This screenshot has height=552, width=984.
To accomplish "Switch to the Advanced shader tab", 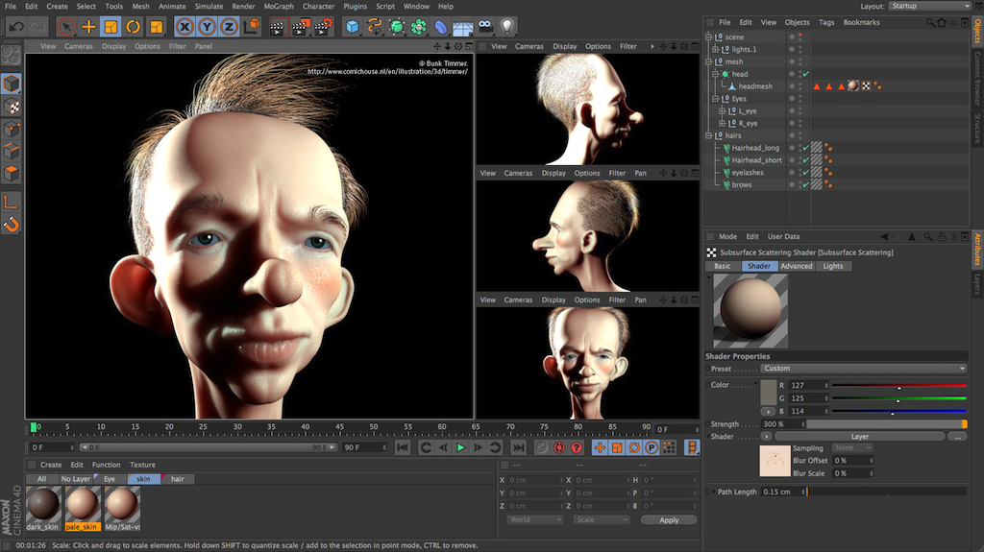I will [x=797, y=266].
